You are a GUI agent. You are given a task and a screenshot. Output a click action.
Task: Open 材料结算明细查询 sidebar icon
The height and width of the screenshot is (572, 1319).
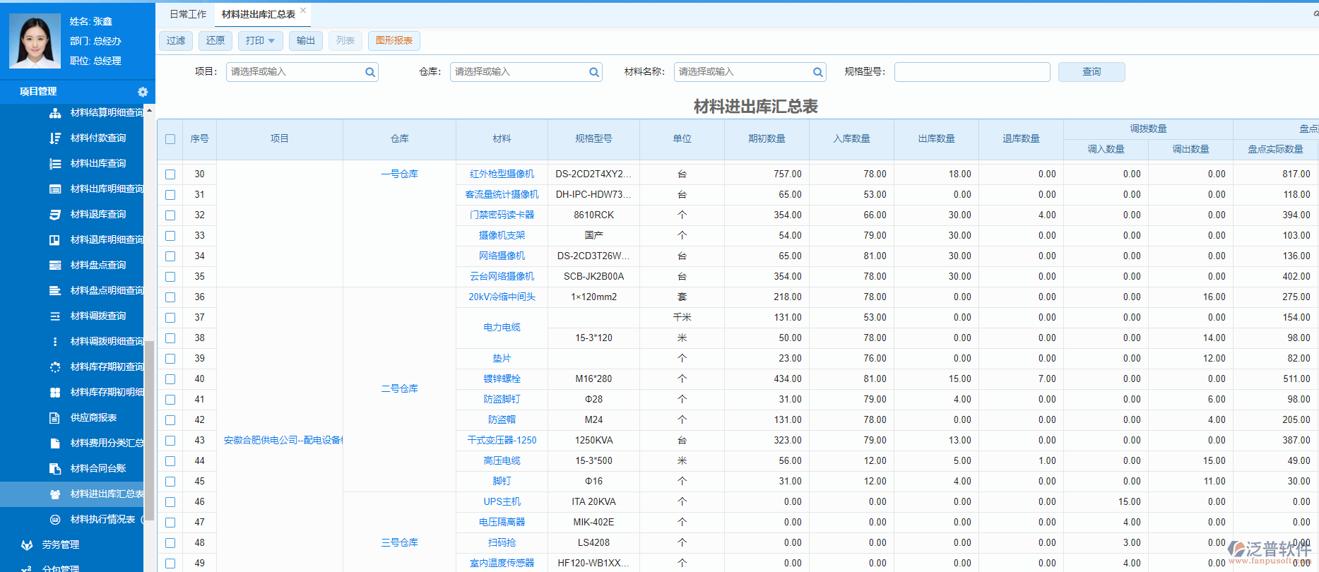click(55, 113)
